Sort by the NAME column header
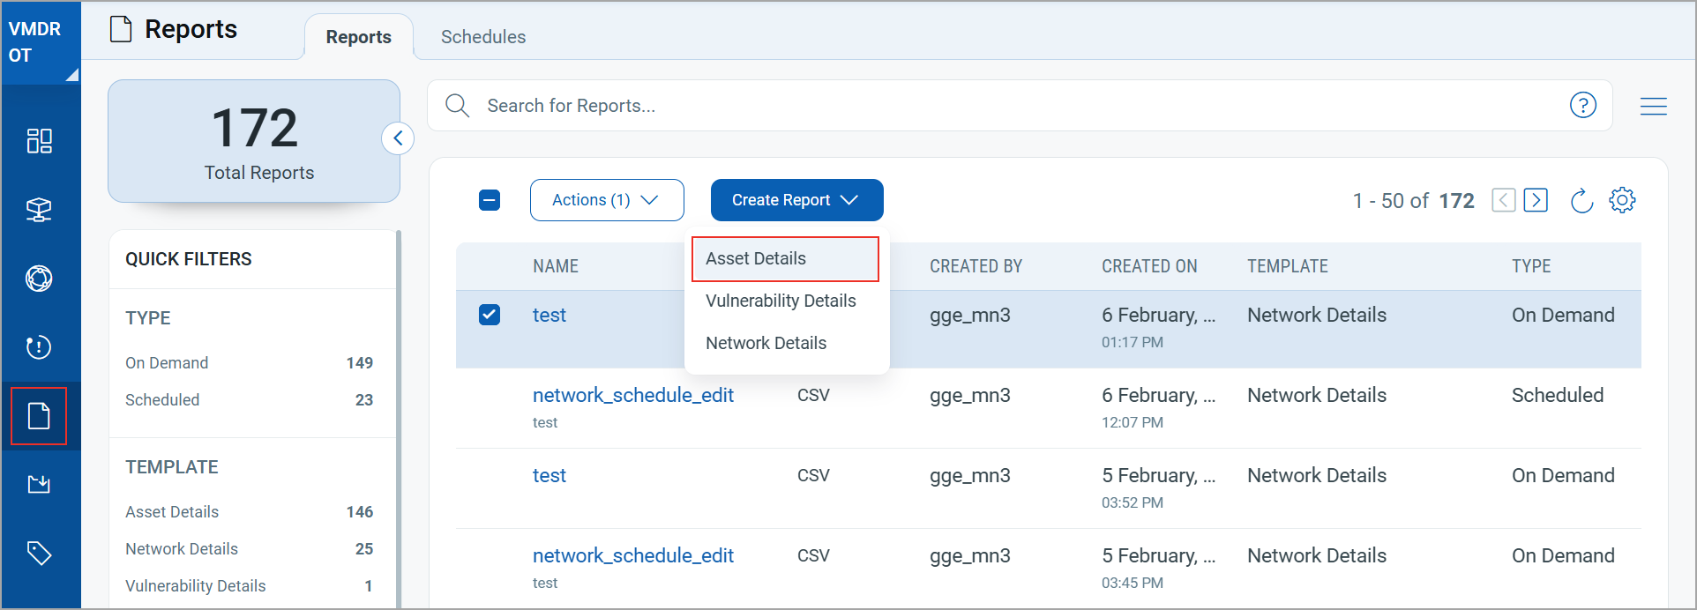The image size is (1697, 610). (556, 266)
